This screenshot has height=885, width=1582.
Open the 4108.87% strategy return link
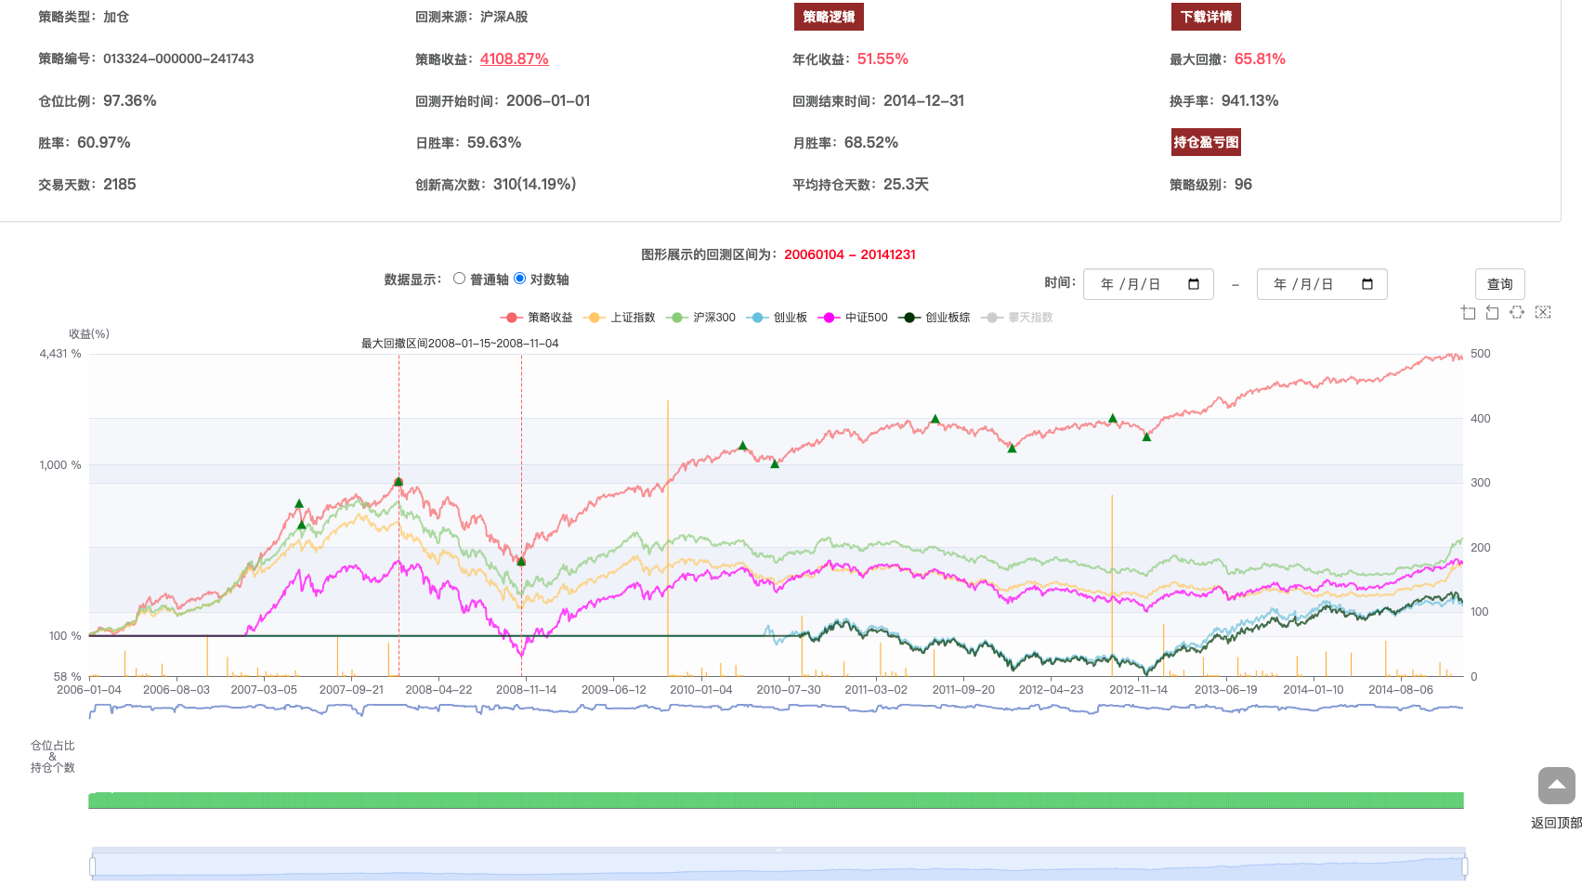[x=514, y=59]
